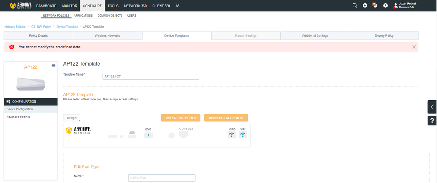Open the Assign dropdown button
The image size is (437, 183).
pos(72,118)
